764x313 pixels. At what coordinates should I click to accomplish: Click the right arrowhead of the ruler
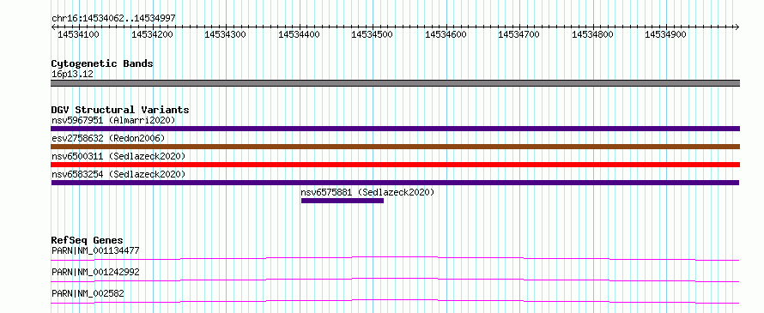(737, 27)
